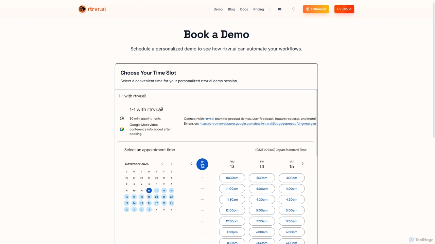The height and width of the screenshot is (244, 435).
Task: Go to previous month in mini calendar
Action: (x=162, y=164)
